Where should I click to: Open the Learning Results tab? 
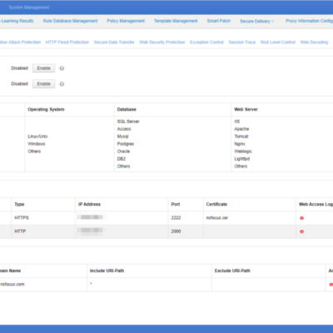click(x=17, y=21)
